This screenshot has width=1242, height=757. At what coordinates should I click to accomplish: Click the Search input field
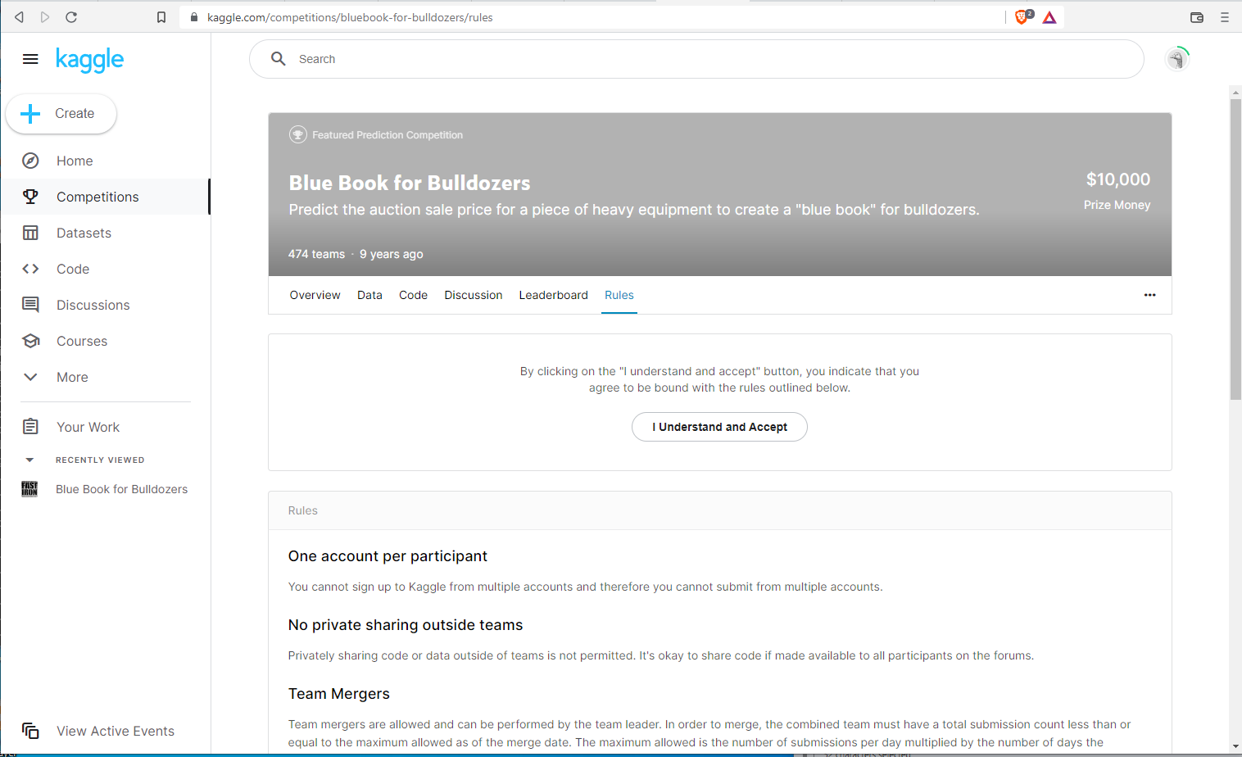pos(696,59)
